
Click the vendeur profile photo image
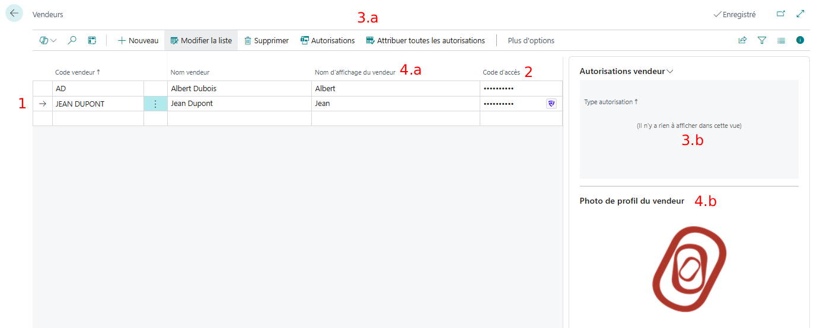[x=689, y=269]
